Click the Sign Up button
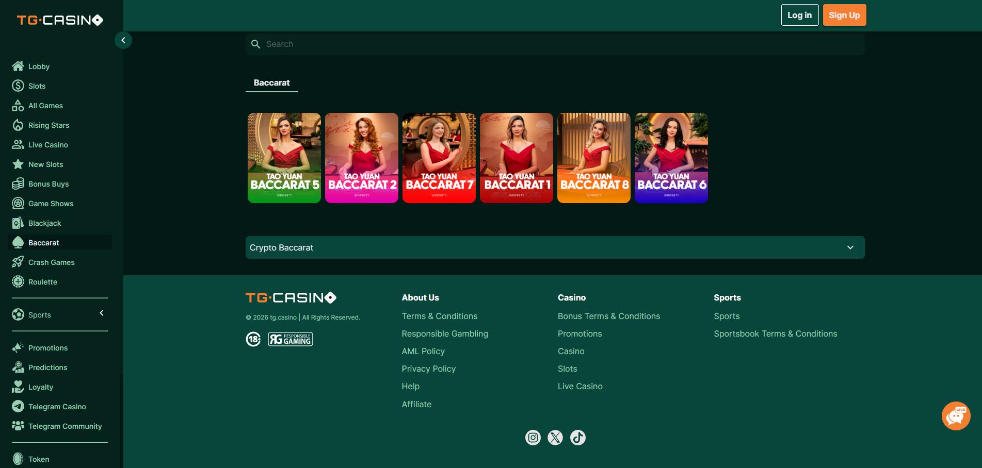 pos(845,15)
